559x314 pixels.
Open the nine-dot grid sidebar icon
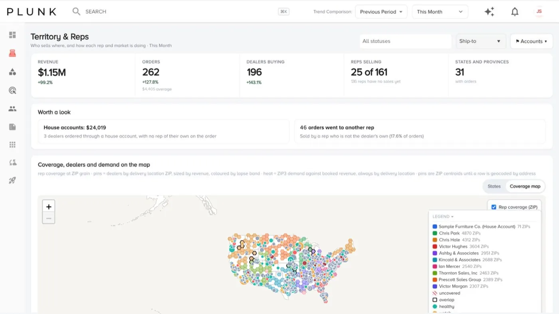pos(12,144)
